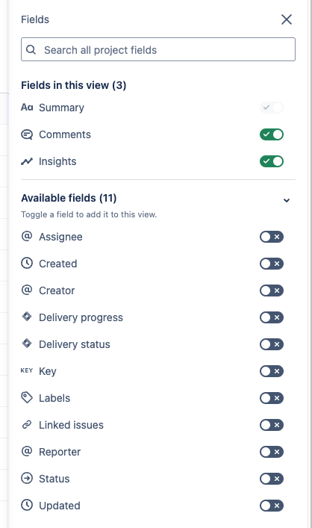The width and height of the screenshot is (312, 528).
Task: Click the Insights chart line icon
Action: [x=27, y=161]
